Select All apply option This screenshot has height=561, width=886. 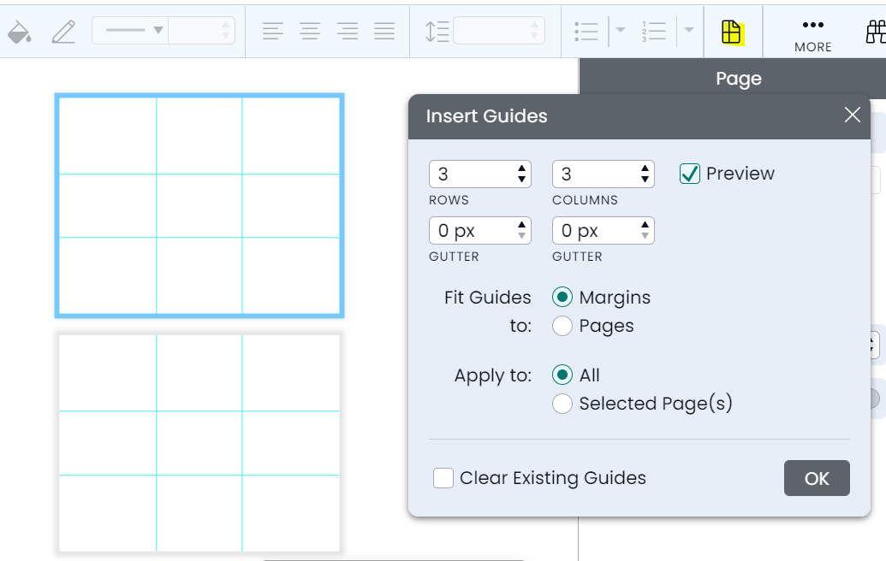(x=562, y=375)
